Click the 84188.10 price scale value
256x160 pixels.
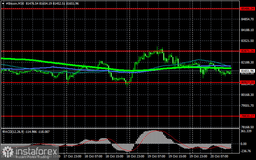(247, 30)
